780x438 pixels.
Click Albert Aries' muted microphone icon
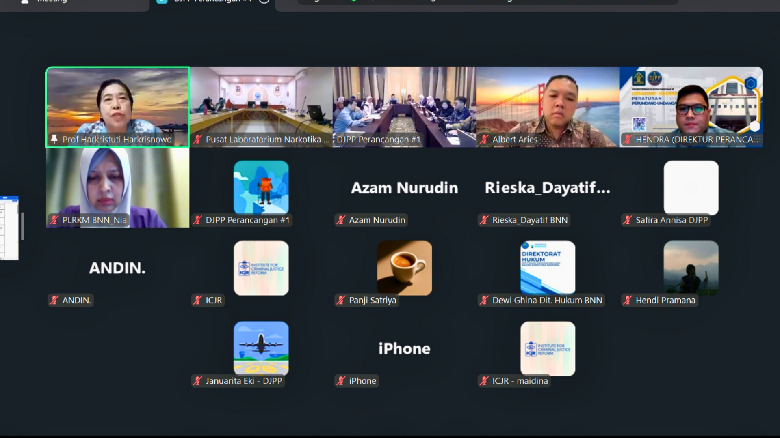[484, 140]
